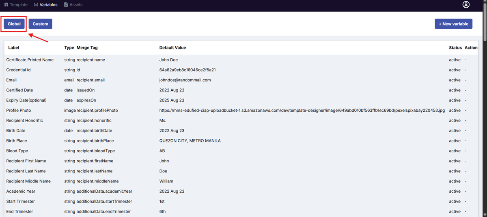
Task: Click the recipient.name merge tag
Action: [x=91, y=60]
